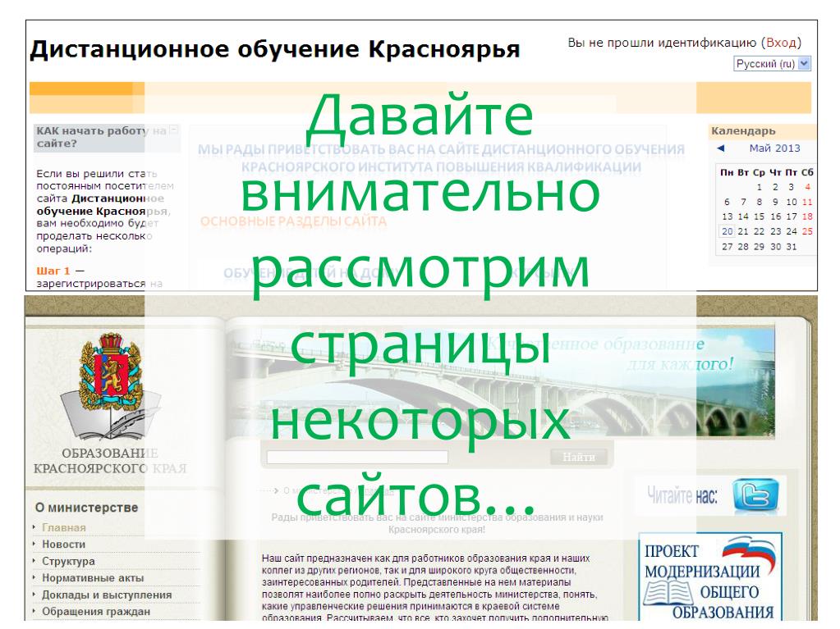Click the Пн weekday header in the calendar
The width and height of the screenshot is (840, 629).
pyautogui.click(x=727, y=172)
